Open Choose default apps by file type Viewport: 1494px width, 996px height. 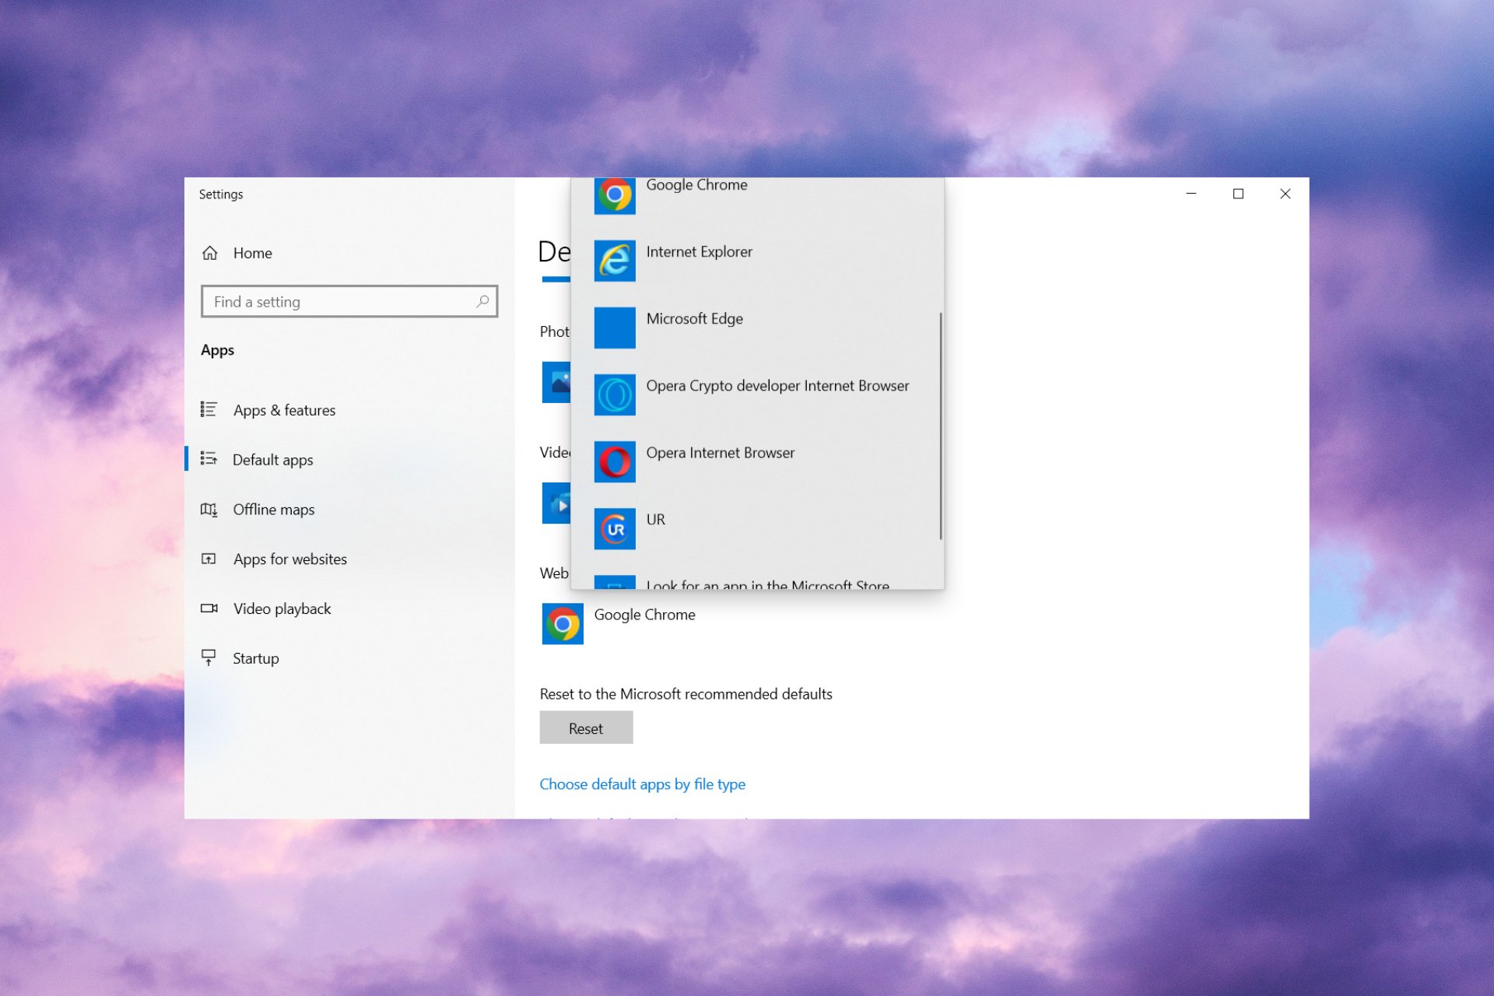(642, 784)
